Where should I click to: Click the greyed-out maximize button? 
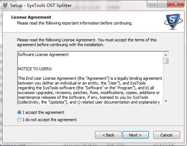pos(162,4)
